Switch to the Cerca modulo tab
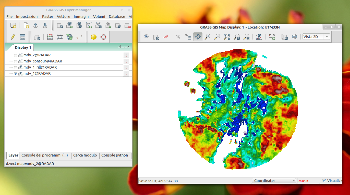The width and height of the screenshot is (350, 195). coord(85,155)
